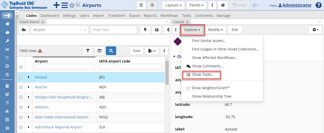Open the Layouts dropdown
The height and width of the screenshot is (133, 324).
tap(173, 5)
